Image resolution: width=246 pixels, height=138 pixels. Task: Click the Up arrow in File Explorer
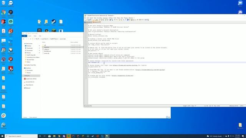[31, 39]
